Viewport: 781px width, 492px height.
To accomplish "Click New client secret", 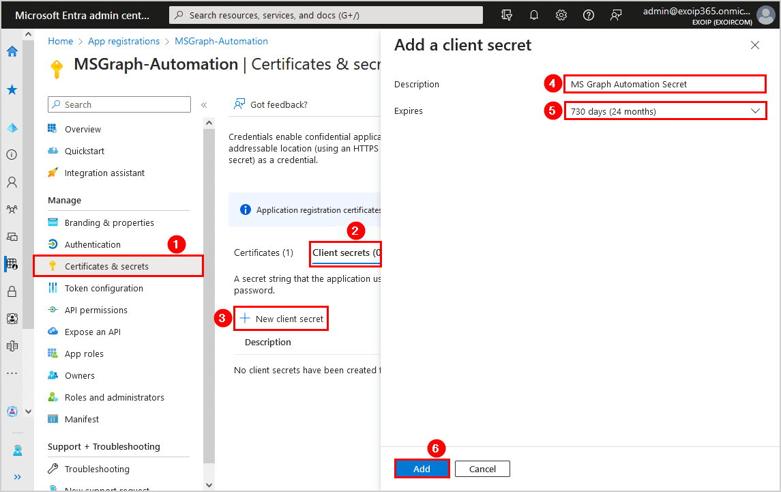I will tap(281, 319).
